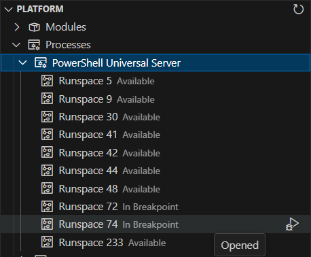The height and width of the screenshot is (257, 311).
Task: Collapse the PLATFORM section
Action: [9, 10]
